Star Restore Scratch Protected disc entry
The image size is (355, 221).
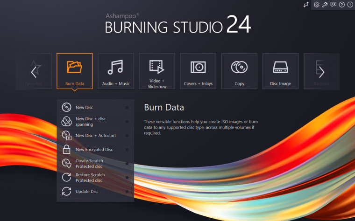pos(127,177)
